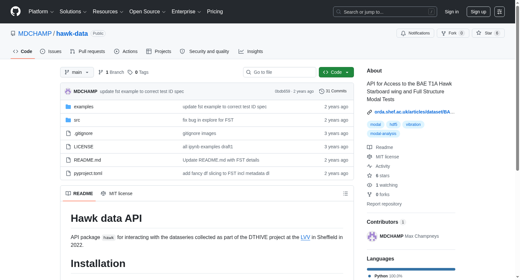Click the book icon beside Readme
520x280 pixels.
coord(370,147)
